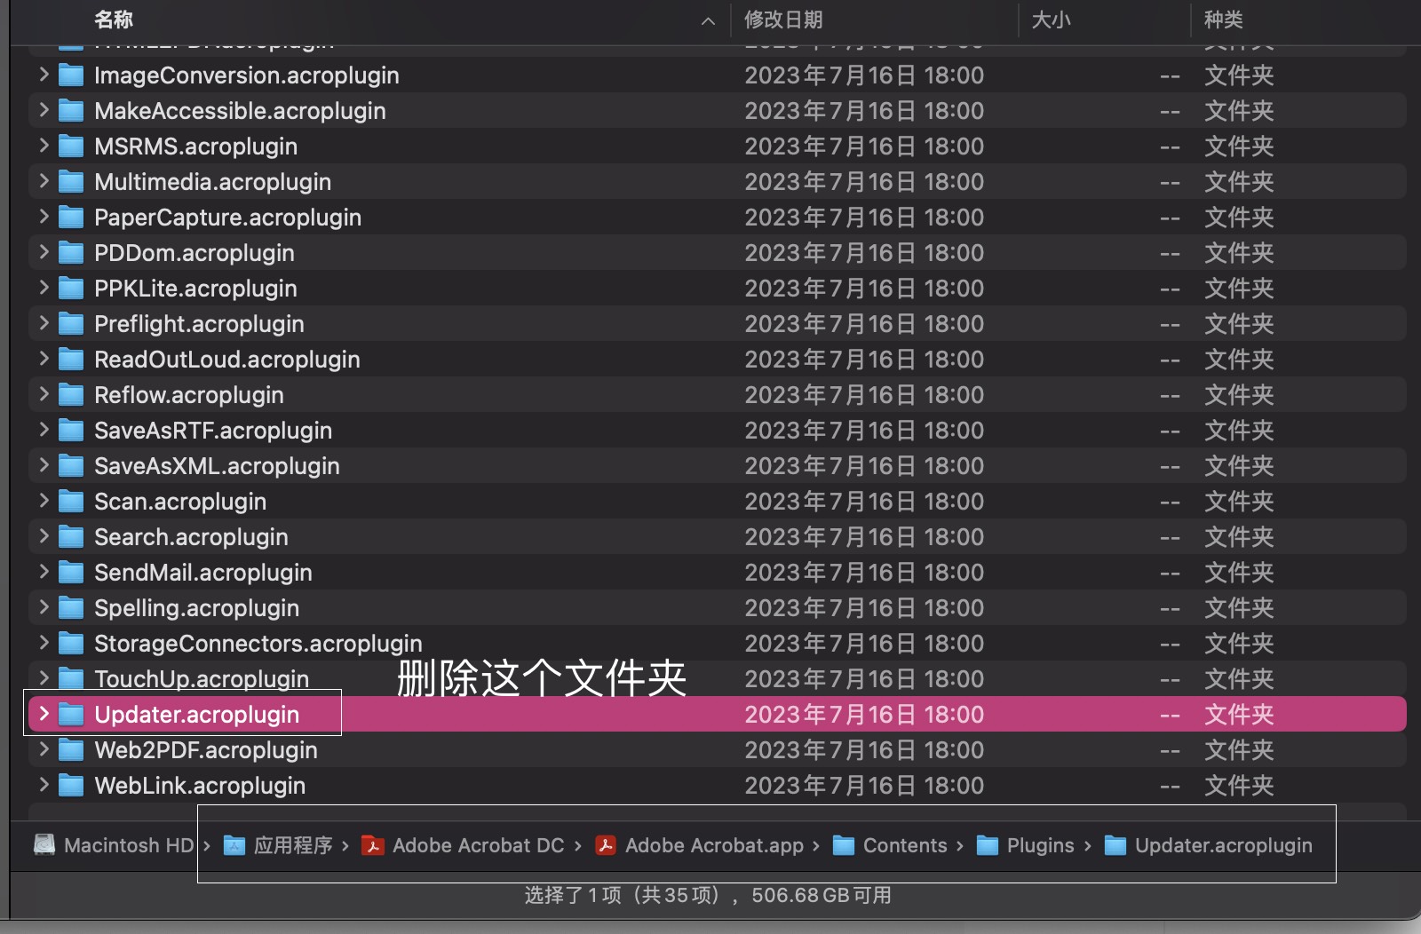
Task: Click the Macintosh HD disk icon in path bar
Action: 46,845
